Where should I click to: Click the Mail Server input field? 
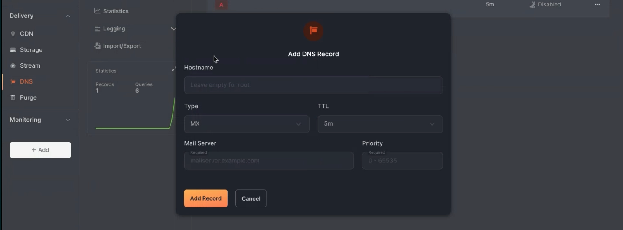[269, 161]
